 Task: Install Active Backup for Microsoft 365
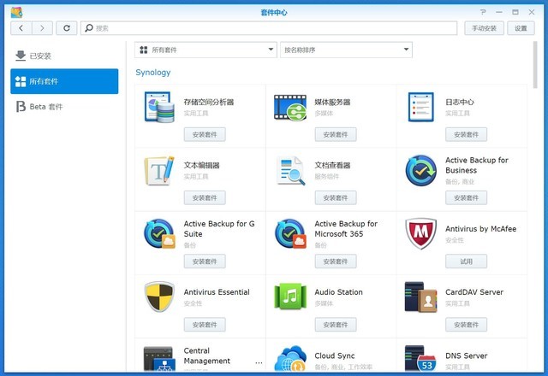(x=336, y=261)
